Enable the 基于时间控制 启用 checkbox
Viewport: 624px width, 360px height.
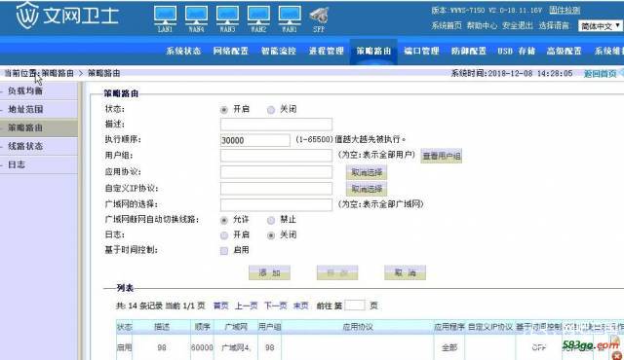[224, 251]
